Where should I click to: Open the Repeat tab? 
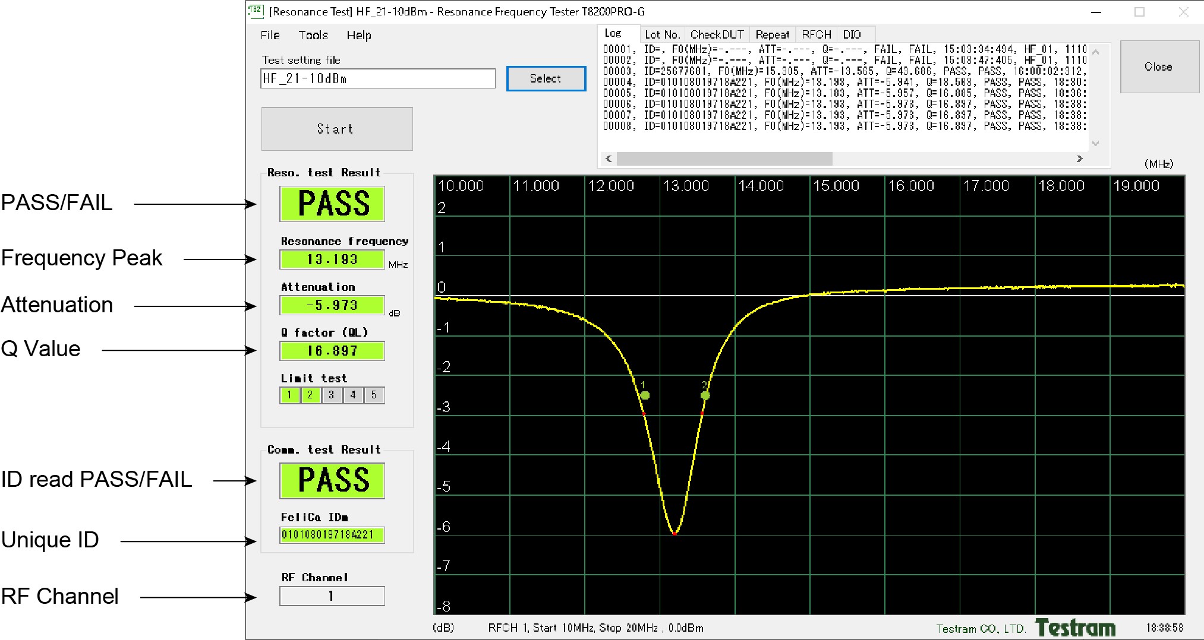[772, 34]
